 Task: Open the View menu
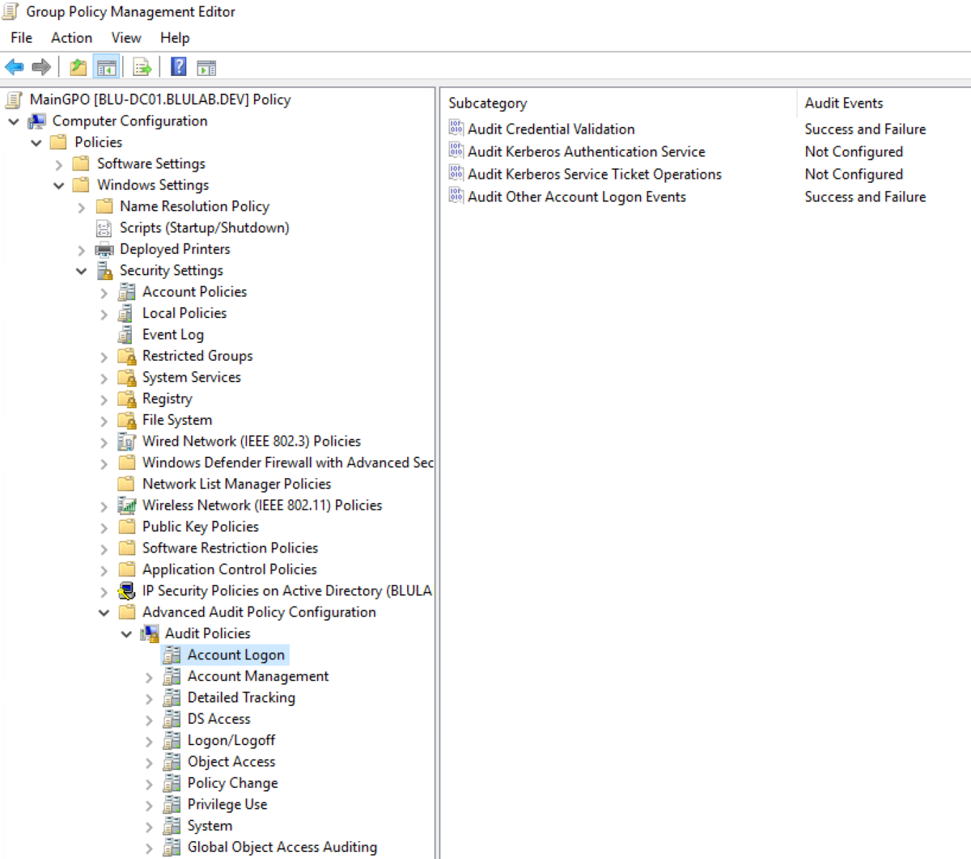click(x=125, y=37)
